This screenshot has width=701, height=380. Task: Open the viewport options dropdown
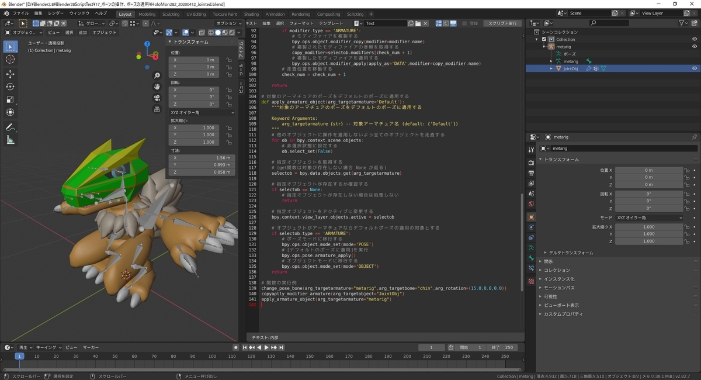[x=228, y=23]
